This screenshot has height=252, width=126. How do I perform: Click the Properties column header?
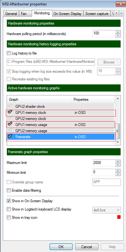pos(93,100)
